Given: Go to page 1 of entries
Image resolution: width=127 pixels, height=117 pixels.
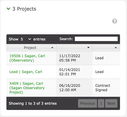Looking at the screenshot, I should tap(101, 104).
